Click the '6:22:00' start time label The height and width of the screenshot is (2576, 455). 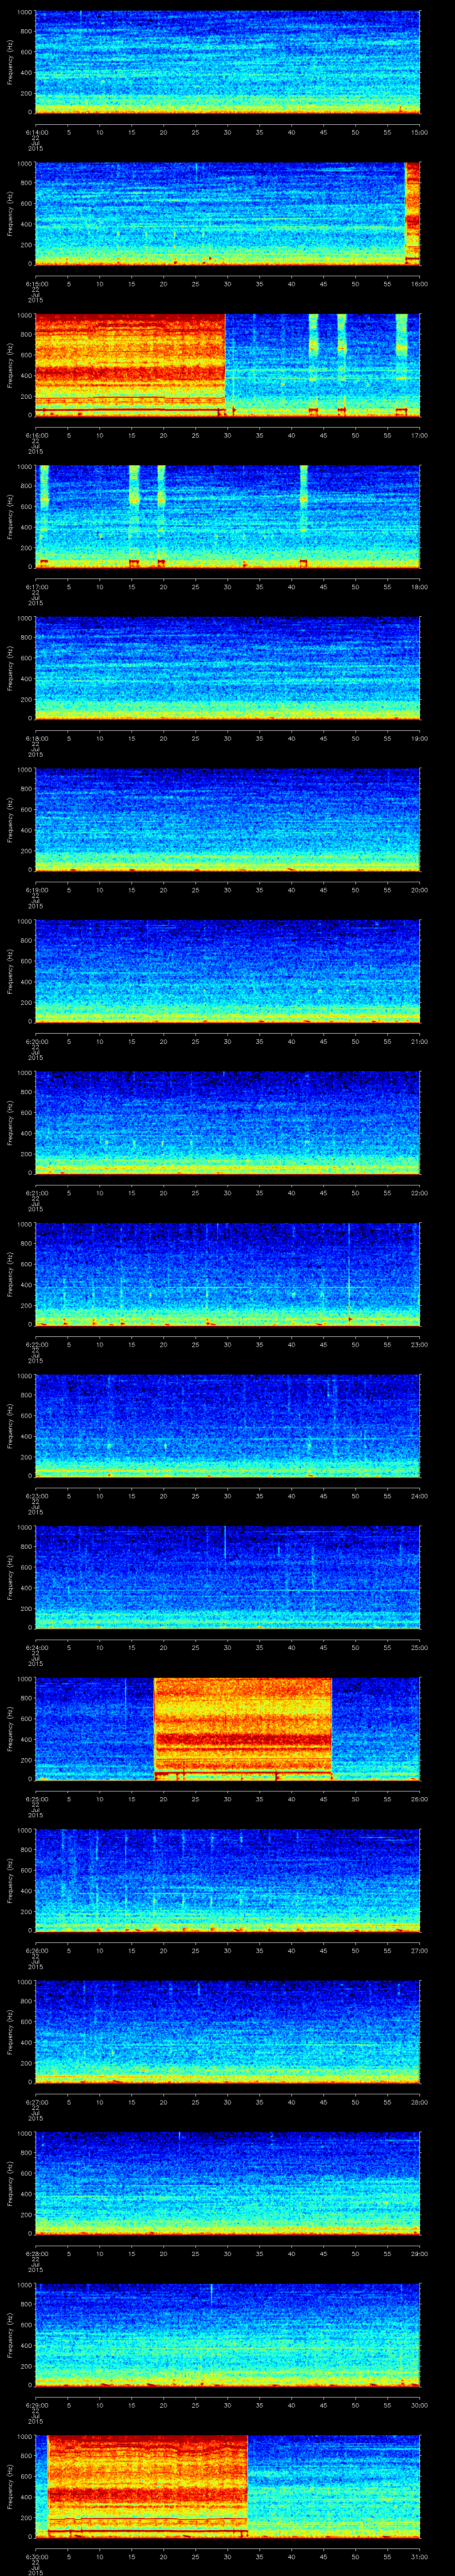coord(36,1344)
